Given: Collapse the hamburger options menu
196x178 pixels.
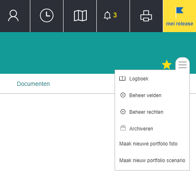Looking at the screenshot, I should (x=182, y=65).
